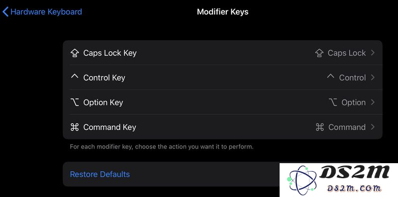
Task: Expand the Option Key chevron
Action: 373,102
